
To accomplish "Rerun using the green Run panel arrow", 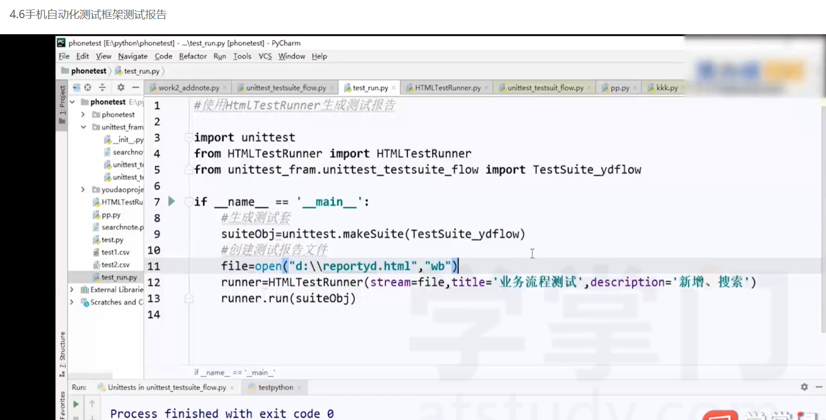I will (x=76, y=404).
